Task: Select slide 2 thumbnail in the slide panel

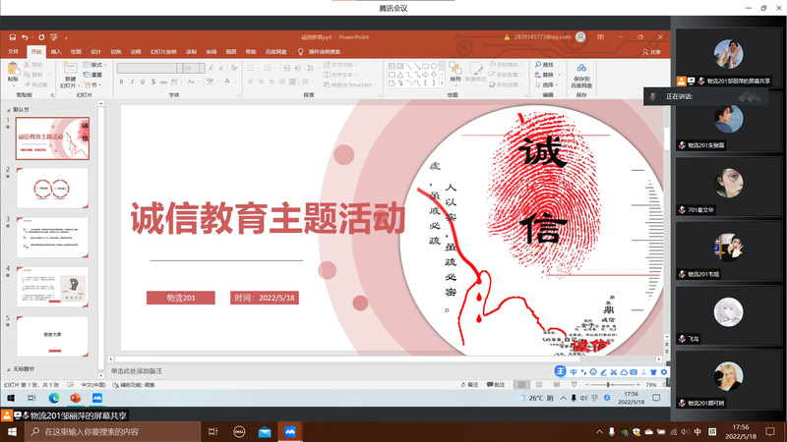Action: 52,188
